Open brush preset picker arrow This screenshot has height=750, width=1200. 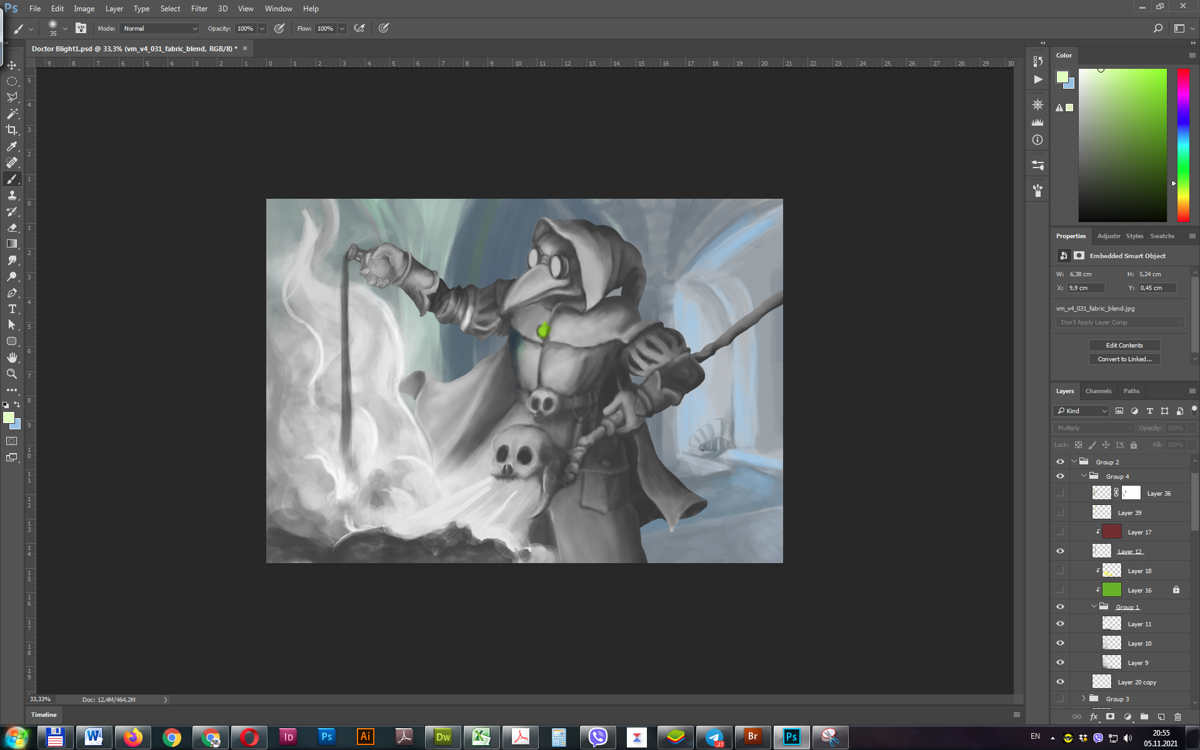[x=65, y=28]
